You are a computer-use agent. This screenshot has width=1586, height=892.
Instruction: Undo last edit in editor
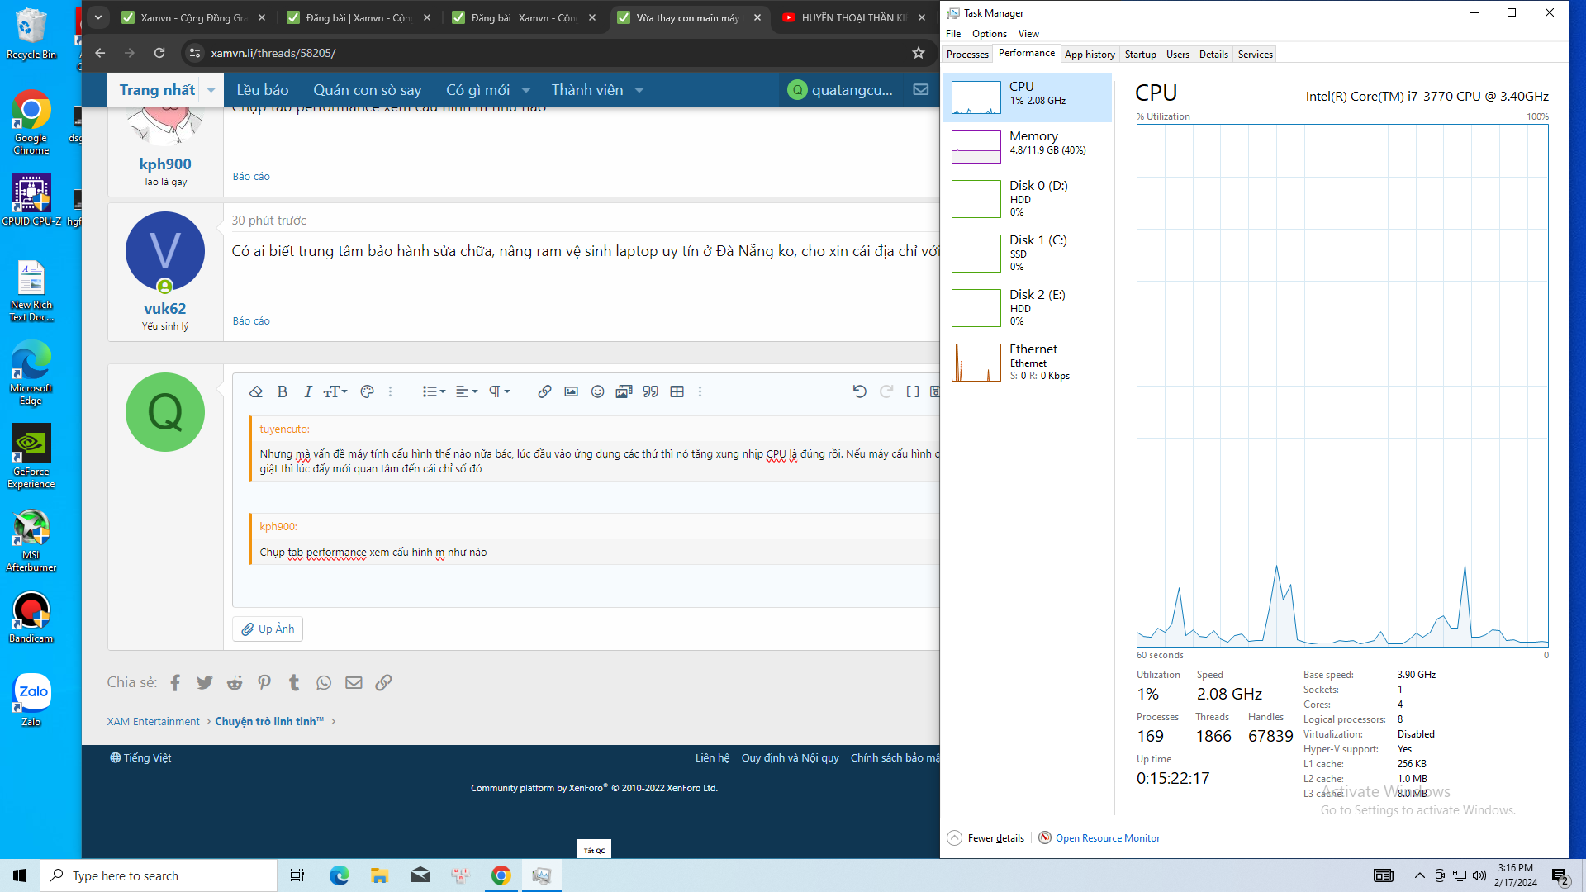point(859,391)
